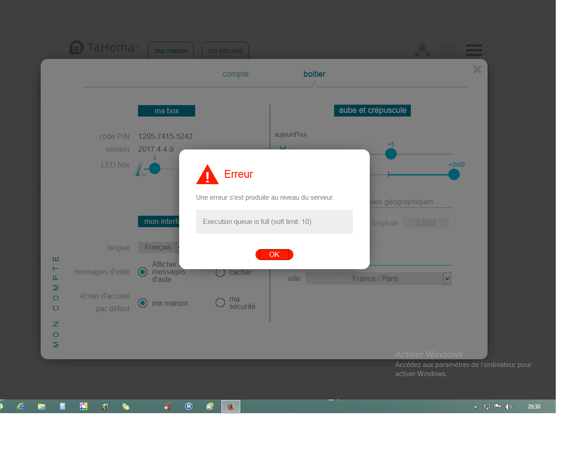
Task: Choose the 'cacher' radio option
Action: (x=220, y=272)
